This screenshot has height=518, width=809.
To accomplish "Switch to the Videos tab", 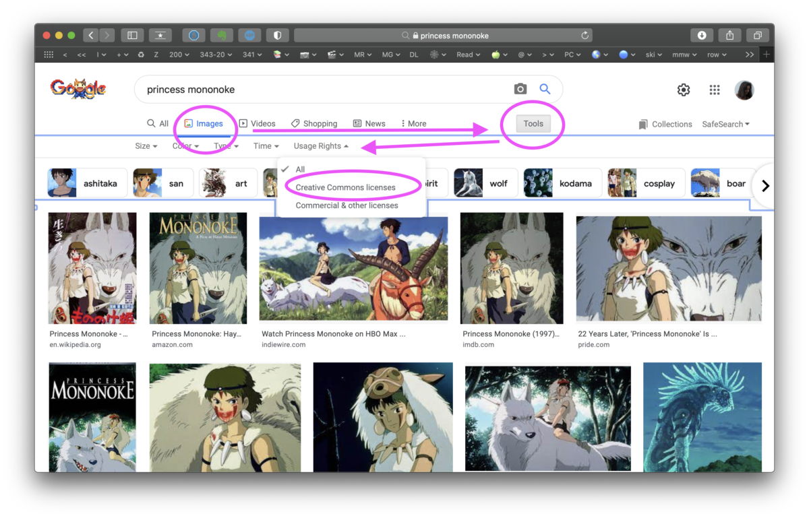I will coord(258,123).
